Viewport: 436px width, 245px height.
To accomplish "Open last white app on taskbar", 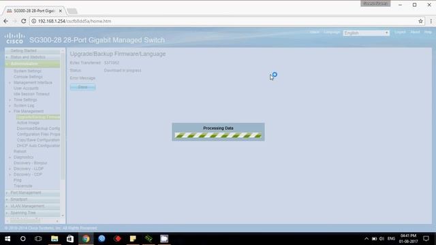I will [164, 239].
